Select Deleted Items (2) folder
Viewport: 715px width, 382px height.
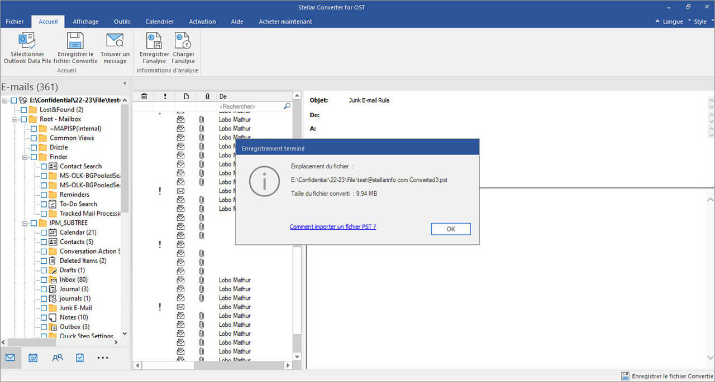coord(83,260)
